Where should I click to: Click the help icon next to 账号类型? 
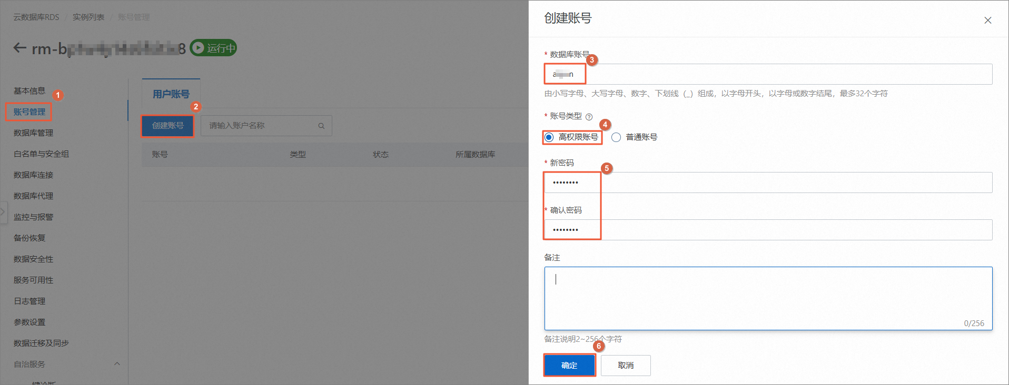point(589,117)
